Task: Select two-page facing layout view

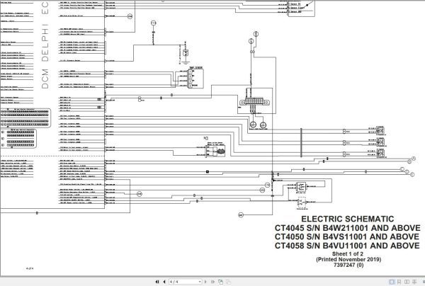Action: (x=407, y=282)
